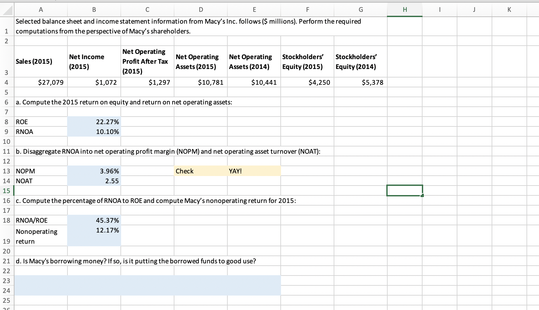Click the Sales (2015) header cell
Image resolution: width=539 pixels, height=310 pixels.
click(x=41, y=61)
